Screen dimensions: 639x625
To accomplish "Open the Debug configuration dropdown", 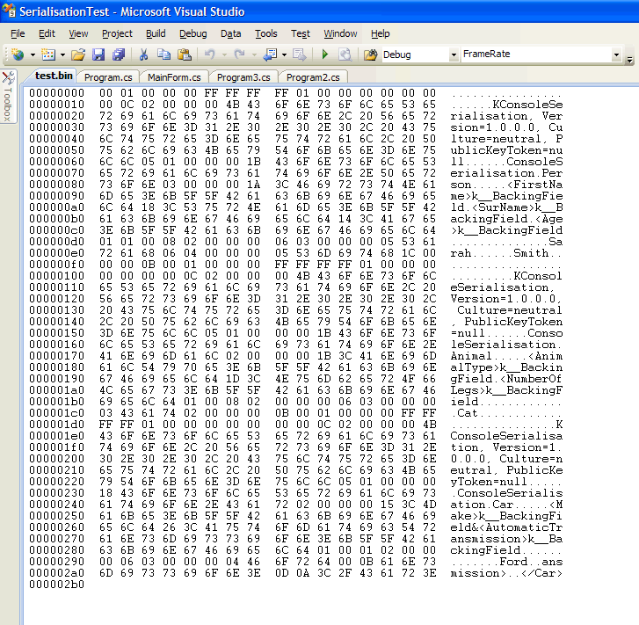I will click(x=454, y=55).
